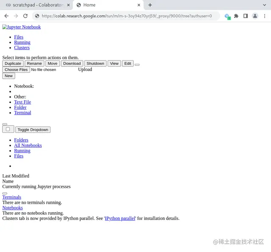271x252 pixels.
Task: Select the All Notebooks filter link
Action: [x=28, y=145]
